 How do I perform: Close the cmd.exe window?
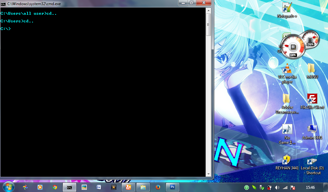pyautogui.click(x=204, y=3)
